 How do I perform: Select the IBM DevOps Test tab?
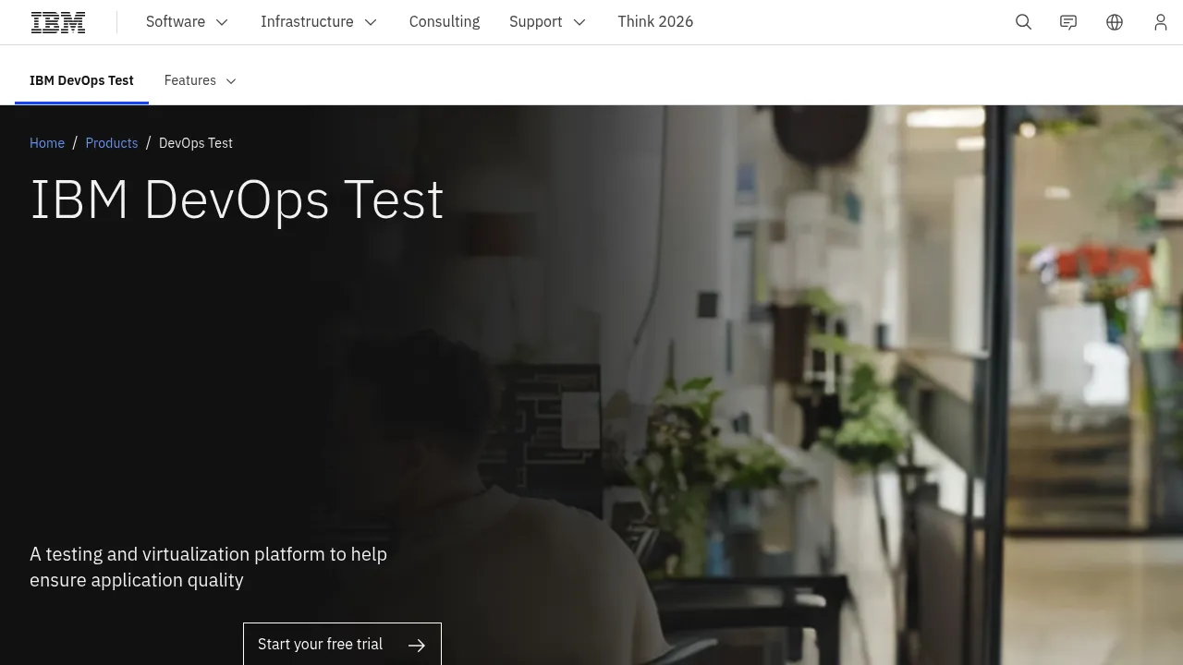coord(81,80)
